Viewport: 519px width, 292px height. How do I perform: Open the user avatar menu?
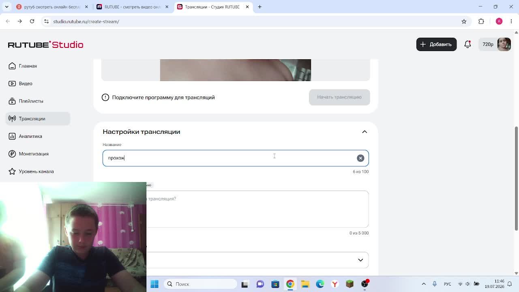coord(504,44)
